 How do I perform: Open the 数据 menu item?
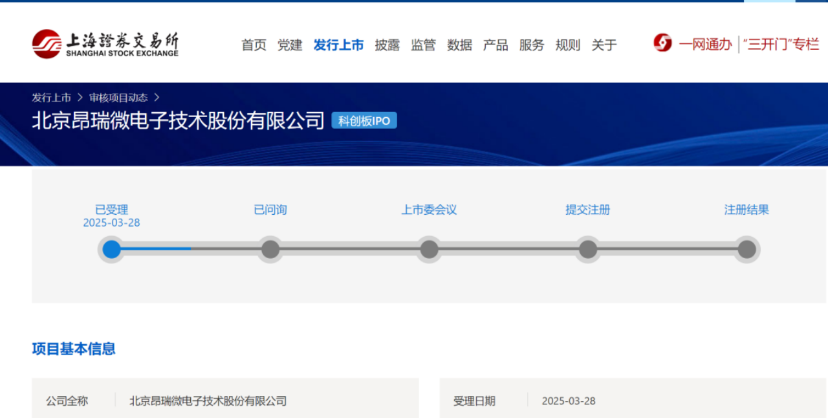point(460,45)
